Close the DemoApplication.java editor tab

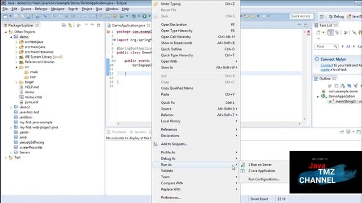(x=149, y=25)
